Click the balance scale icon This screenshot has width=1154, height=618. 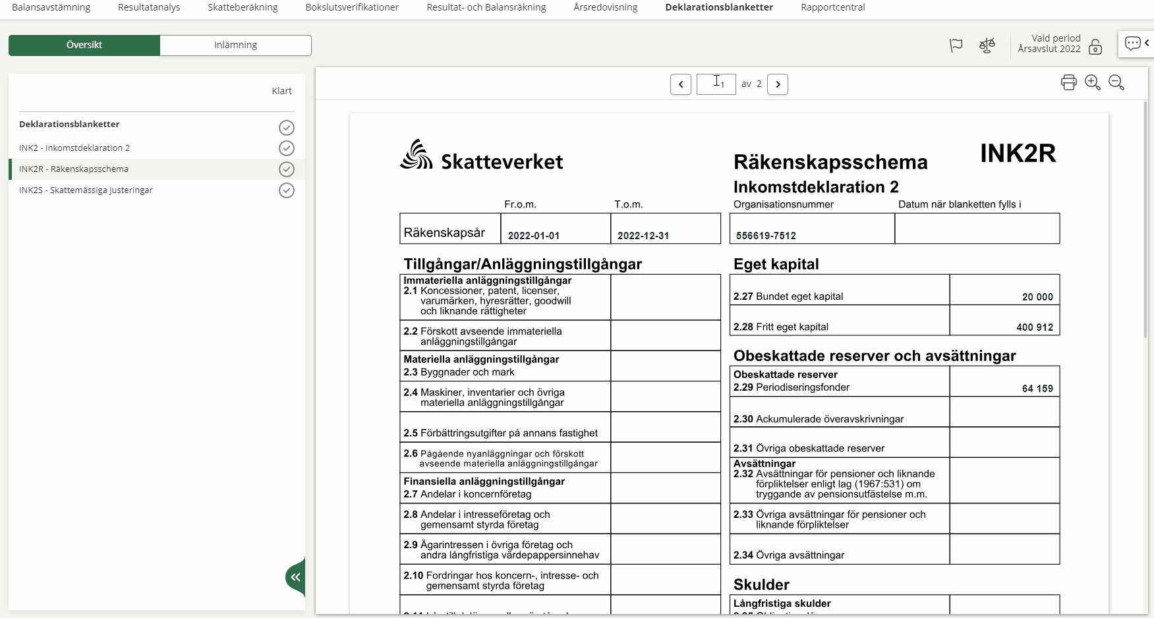pyautogui.click(x=987, y=45)
